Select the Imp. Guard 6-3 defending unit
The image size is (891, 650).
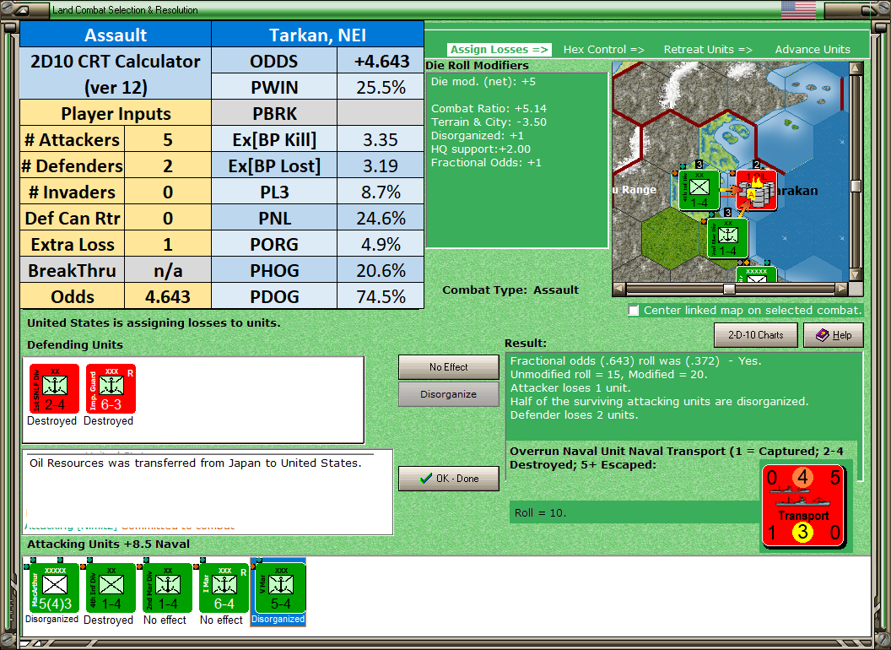tap(111, 388)
